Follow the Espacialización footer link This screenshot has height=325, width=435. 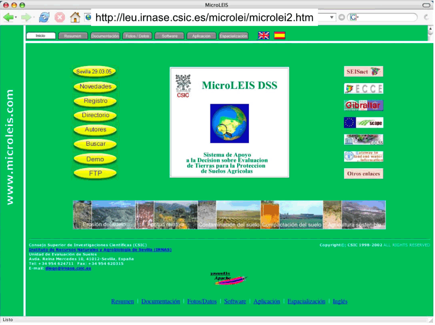pyautogui.click(x=306, y=302)
